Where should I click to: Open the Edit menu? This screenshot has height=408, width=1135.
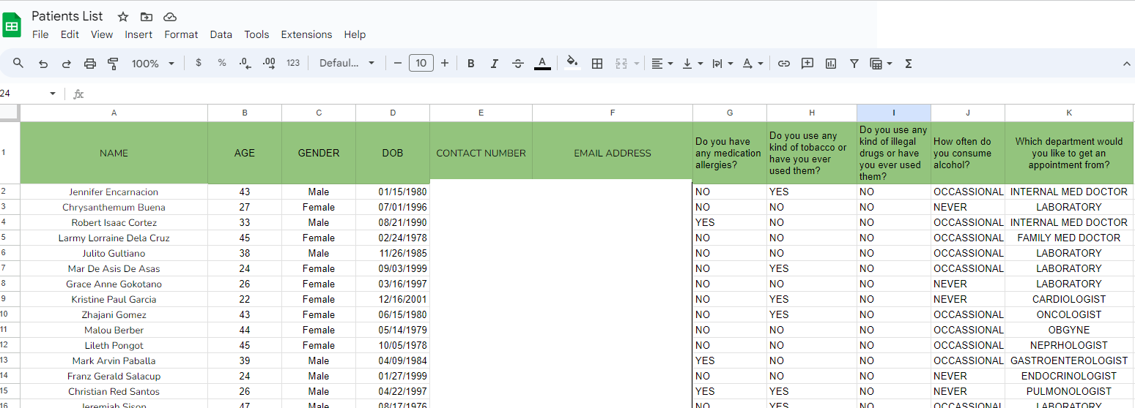[x=70, y=34]
